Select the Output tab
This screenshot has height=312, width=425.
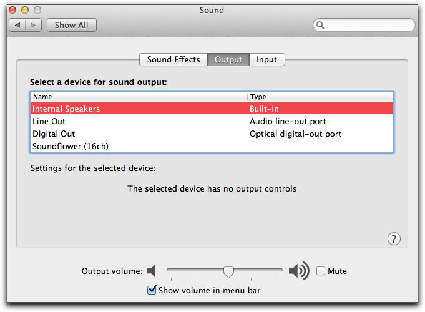click(228, 60)
